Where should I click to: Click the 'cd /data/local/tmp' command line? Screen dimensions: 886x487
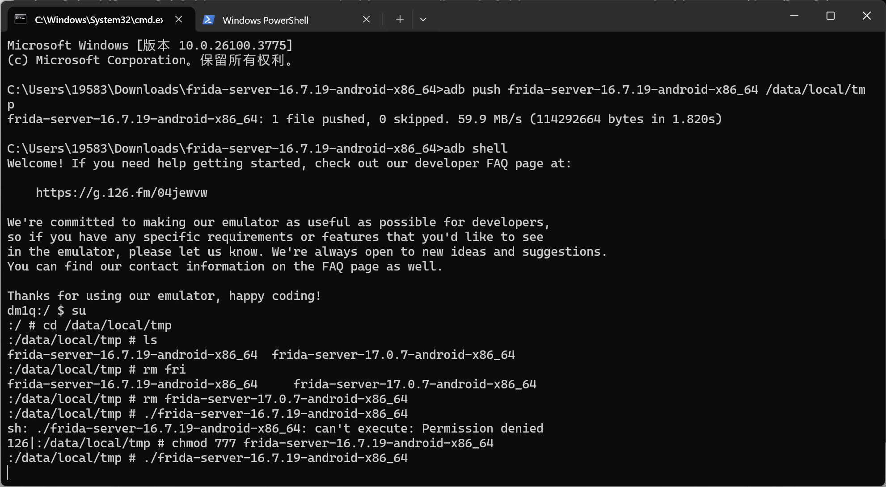pyautogui.click(x=89, y=325)
